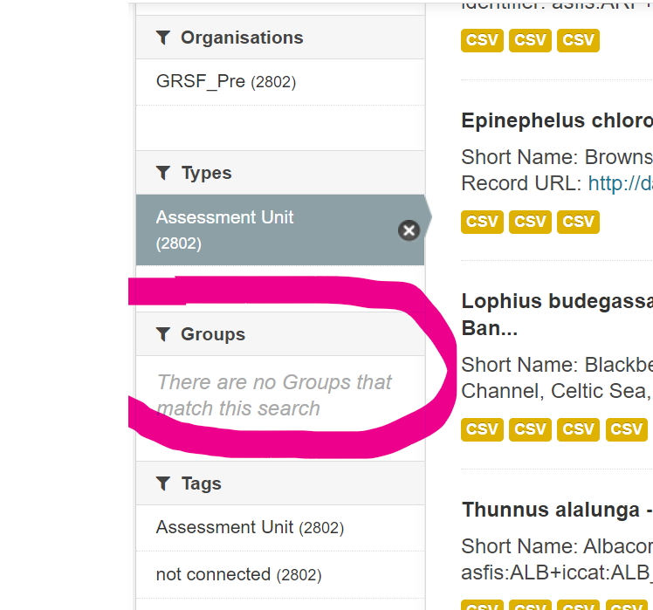Image resolution: width=653 pixels, height=610 pixels.
Task: Follow the Record URL link under Epinephelus
Action: [x=620, y=183]
